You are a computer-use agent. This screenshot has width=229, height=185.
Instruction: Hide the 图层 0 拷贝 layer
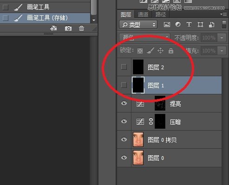(x=124, y=139)
